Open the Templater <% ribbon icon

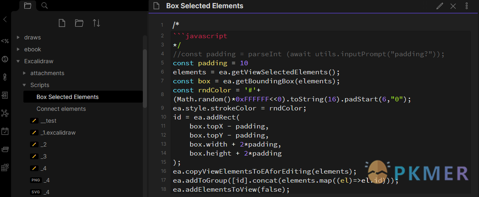5,41
